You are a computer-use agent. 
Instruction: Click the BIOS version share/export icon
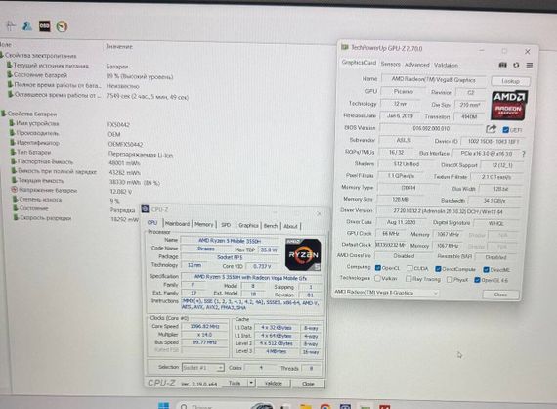pyautogui.click(x=491, y=129)
